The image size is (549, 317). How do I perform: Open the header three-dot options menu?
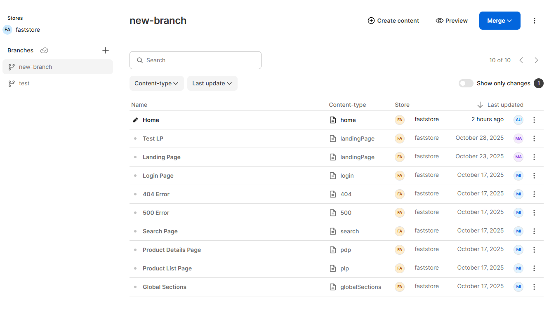coord(535,21)
